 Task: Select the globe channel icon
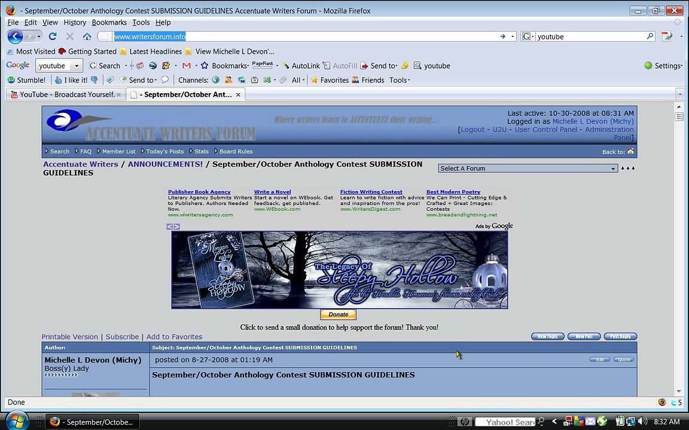pos(216,80)
